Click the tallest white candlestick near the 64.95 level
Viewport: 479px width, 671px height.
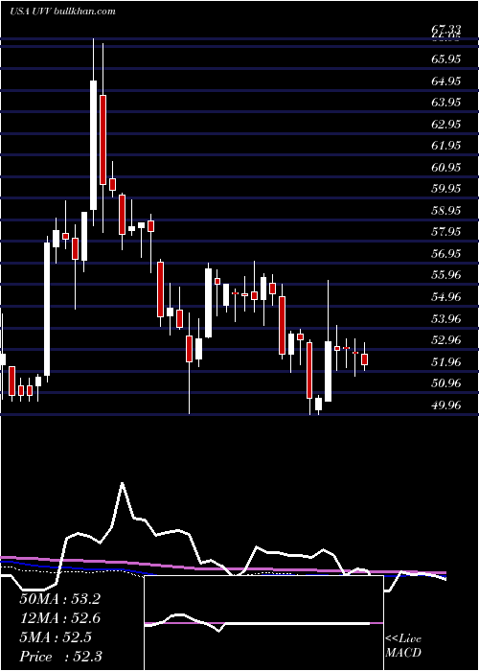(x=93, y=145)
